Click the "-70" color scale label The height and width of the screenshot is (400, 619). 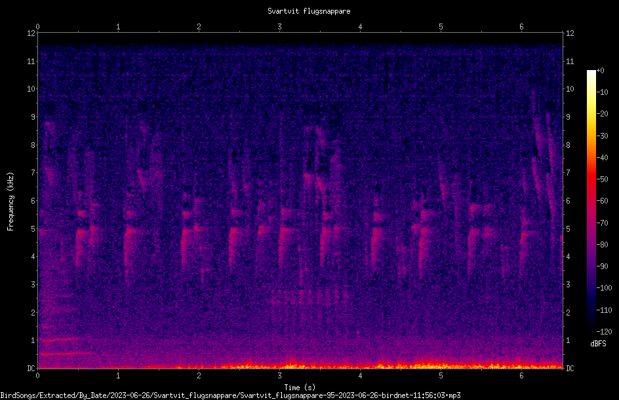(602, 223)
